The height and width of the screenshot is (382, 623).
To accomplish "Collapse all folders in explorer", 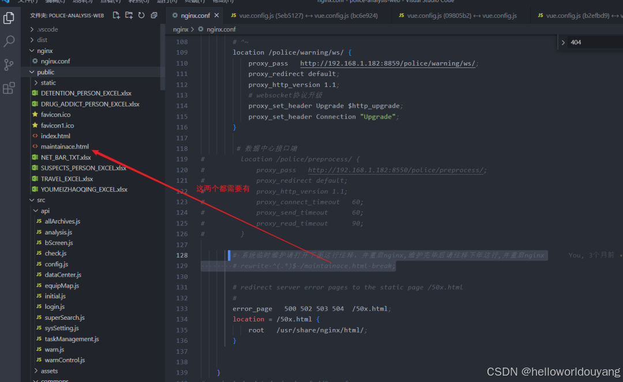I will [154, 16].
